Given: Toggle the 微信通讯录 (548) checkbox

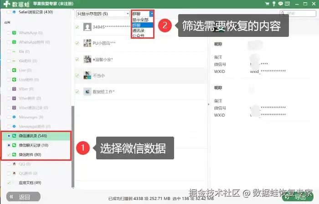Looking at the screenshot, I should (x=9, y=136).
